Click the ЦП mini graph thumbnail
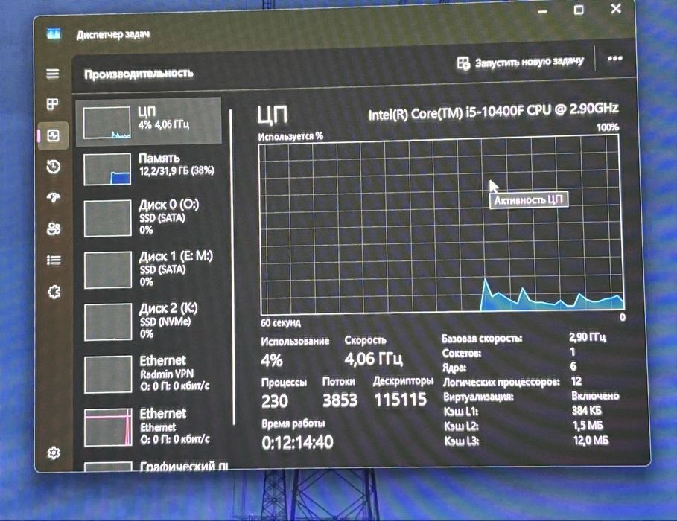677x521 pixels. [107, 123]
